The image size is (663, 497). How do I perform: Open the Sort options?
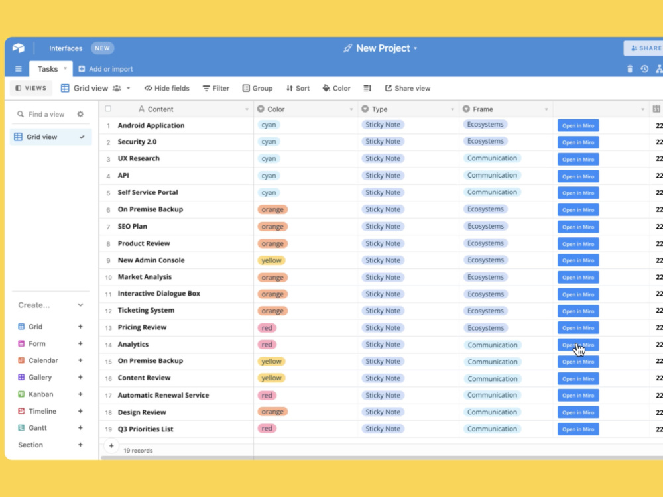click(x=298, y=88)
